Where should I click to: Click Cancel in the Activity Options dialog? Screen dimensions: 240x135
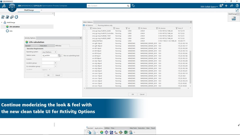point(57,75)
